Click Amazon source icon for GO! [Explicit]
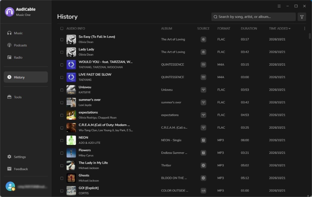 pos(203,191)
